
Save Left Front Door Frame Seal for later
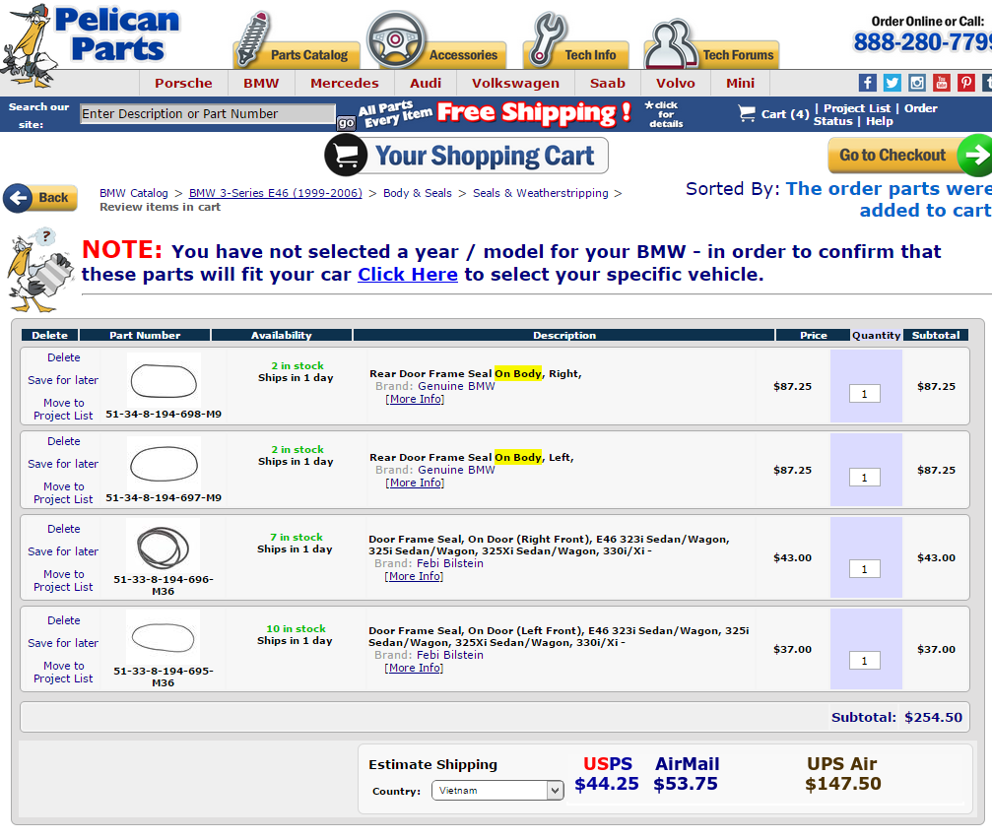63,643
